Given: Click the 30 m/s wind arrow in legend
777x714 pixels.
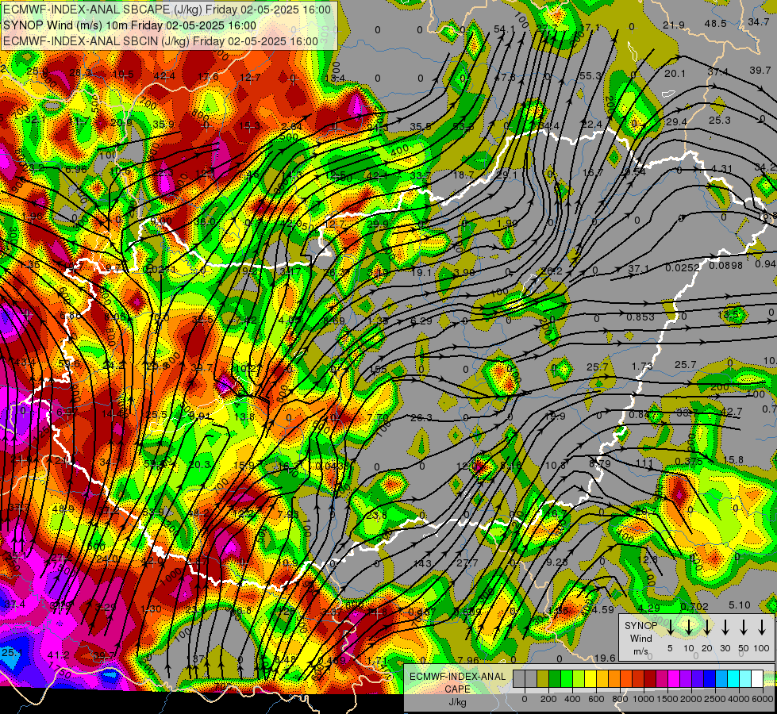Looking at the screenshot, I should point(725,628).
